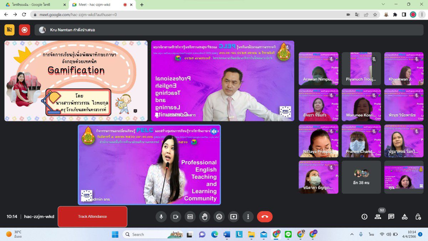This screenshot has width=428, height=241.
Task: Open Microsoft Edge from taskbar
Action: click(x=214, y=234)
